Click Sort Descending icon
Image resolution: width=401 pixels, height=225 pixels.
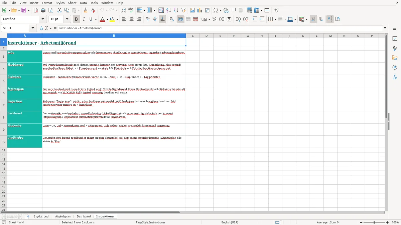(x=176, y=10)
